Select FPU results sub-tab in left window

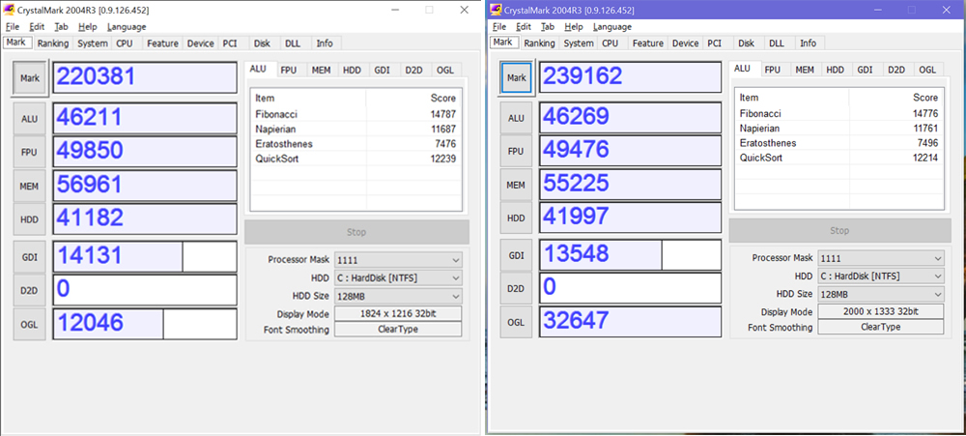(289, 71)
